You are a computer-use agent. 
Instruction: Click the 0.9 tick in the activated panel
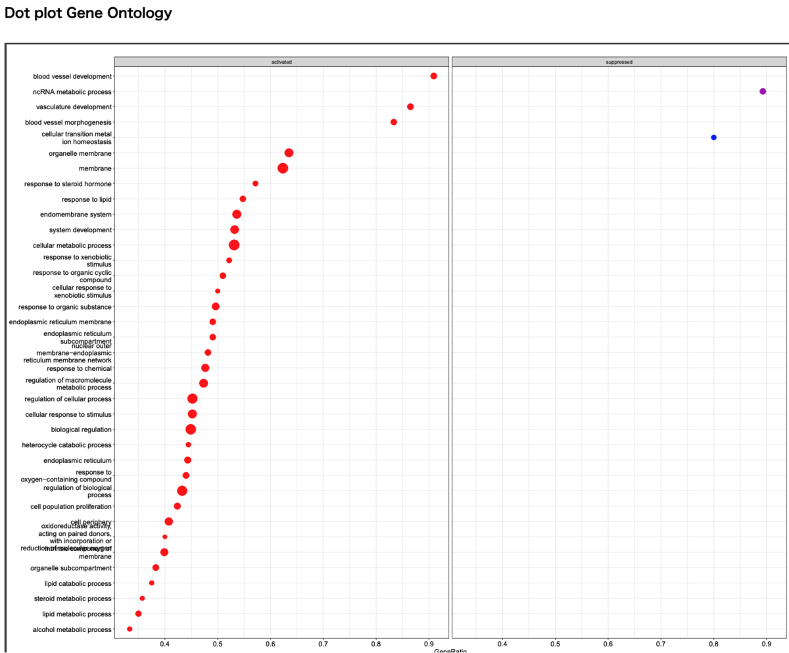coord(429,645)
